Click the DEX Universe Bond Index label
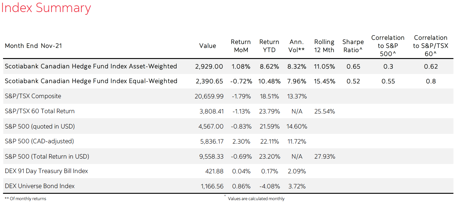 click(x=39, y=186)
